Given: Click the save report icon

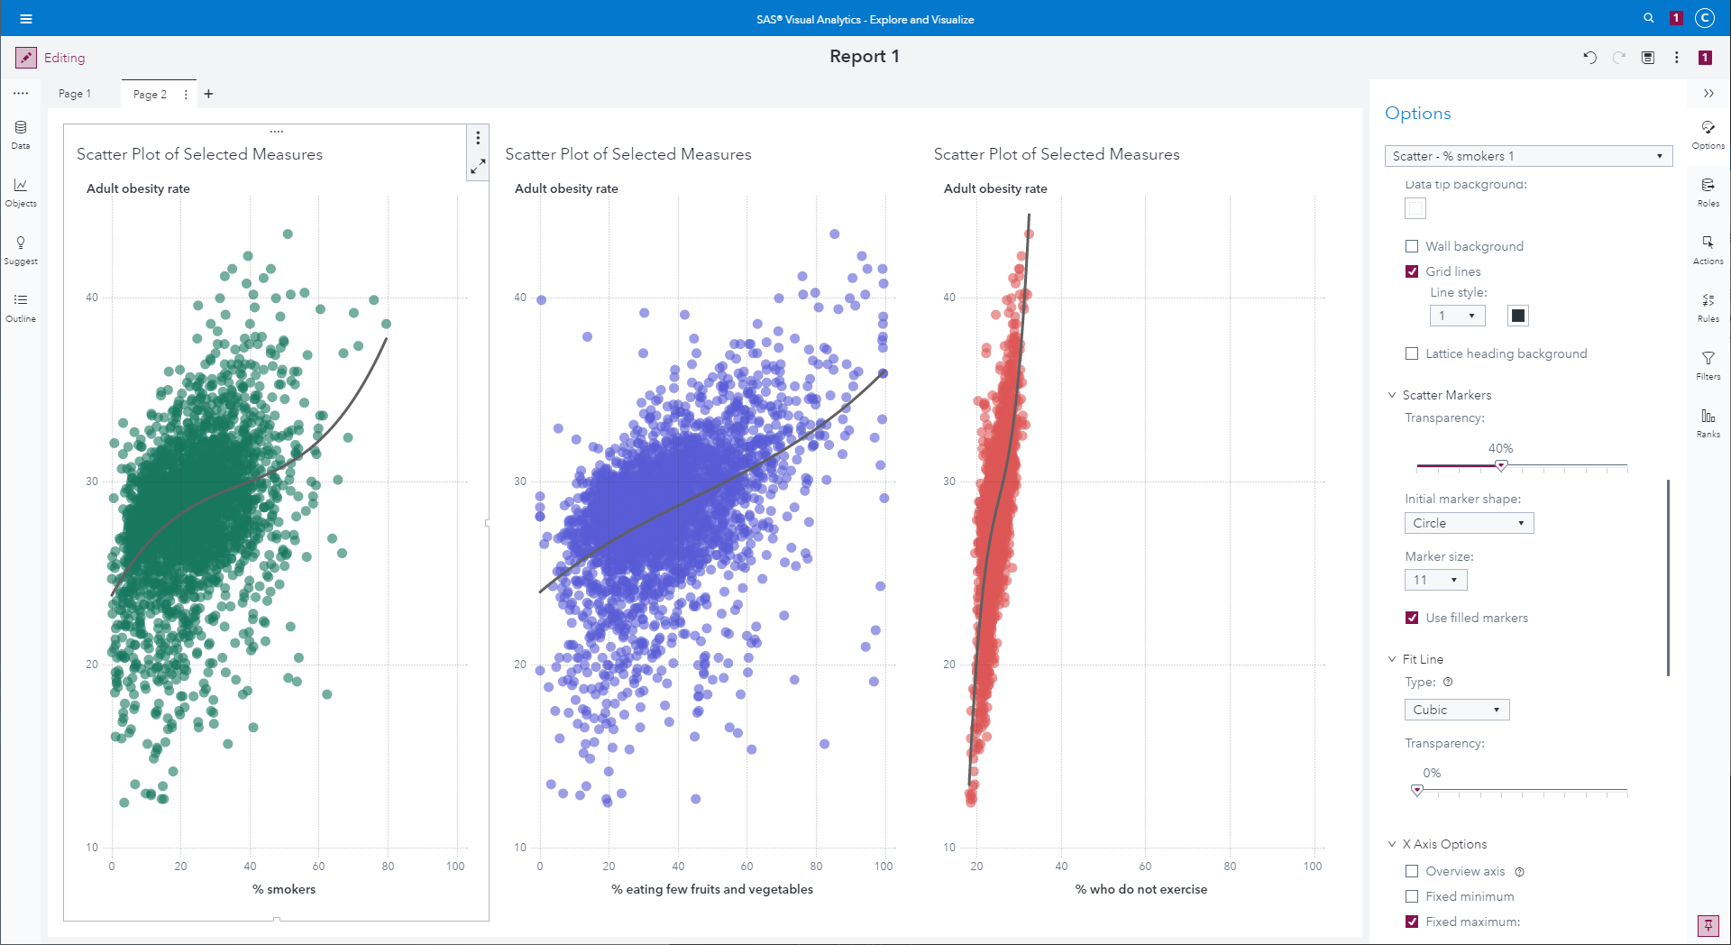Looking at the screenshot, I should pos(1648,58).
